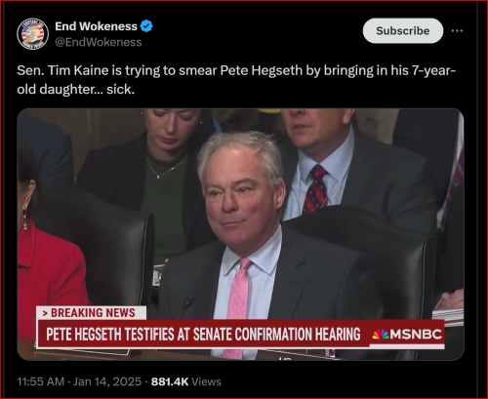Click the Subscribe button

(x=403, y=31)
